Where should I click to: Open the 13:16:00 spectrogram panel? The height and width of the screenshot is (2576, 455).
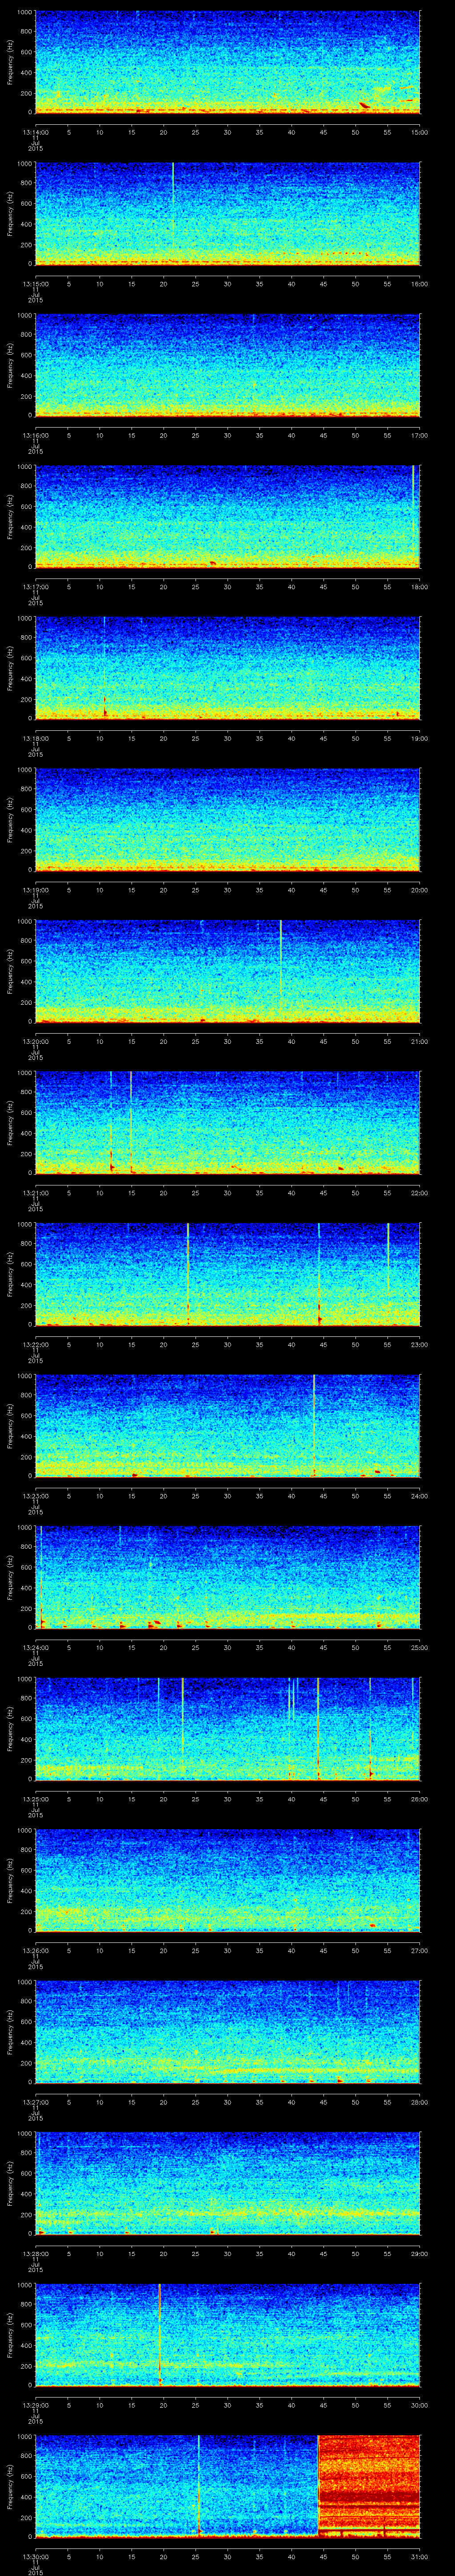pos(227,365)
